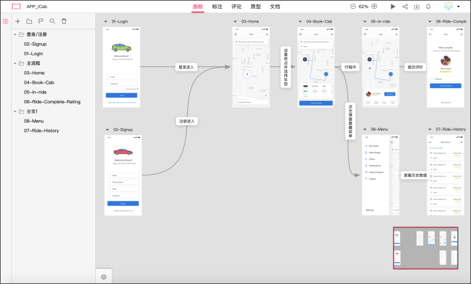
Task: Click the new folder icon in sidebar toolbar
Action: point(29,21)
